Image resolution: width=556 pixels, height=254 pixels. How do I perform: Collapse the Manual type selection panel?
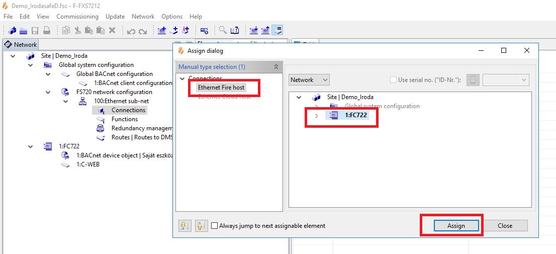tap(276, 67)
